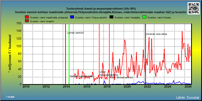Click the blue United States export swatch

[x=72, y=17]
